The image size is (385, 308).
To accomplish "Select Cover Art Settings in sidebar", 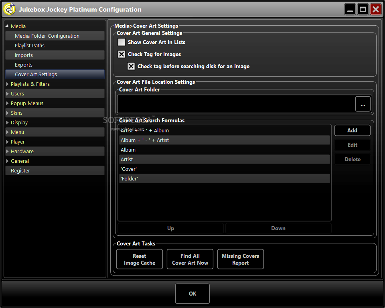I will (x=55, y=74).
